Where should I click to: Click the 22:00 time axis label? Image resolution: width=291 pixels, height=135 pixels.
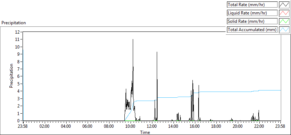259,127
